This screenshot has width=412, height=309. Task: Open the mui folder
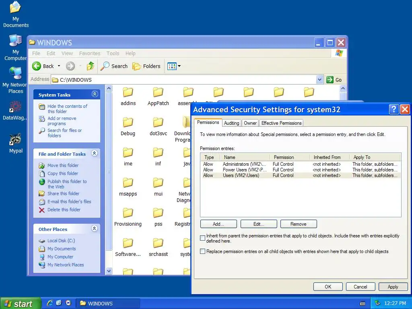click(158, 187)
